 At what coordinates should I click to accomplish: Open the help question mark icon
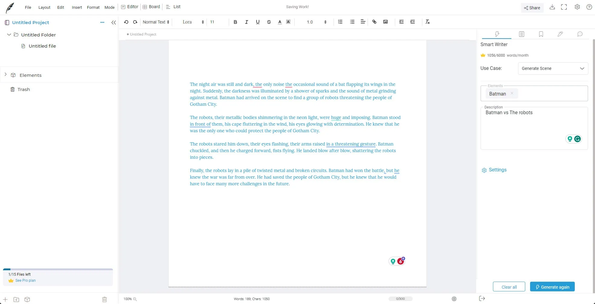pos(589,7)
